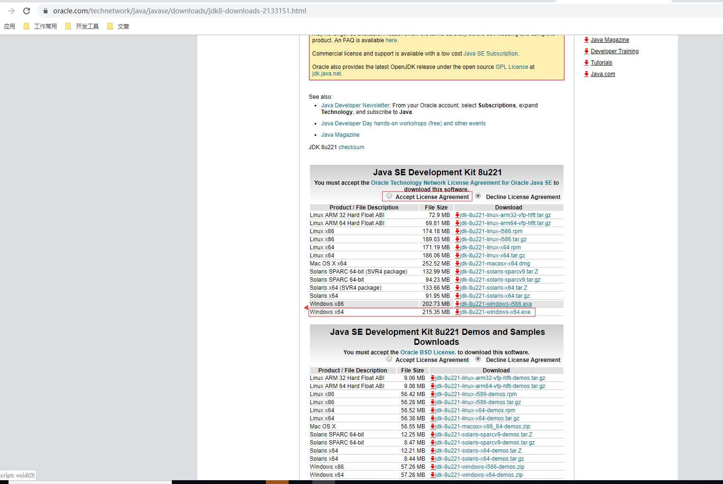Open JDK 8u221 checksum link
The image size is (723, 484).
point(351,147)
